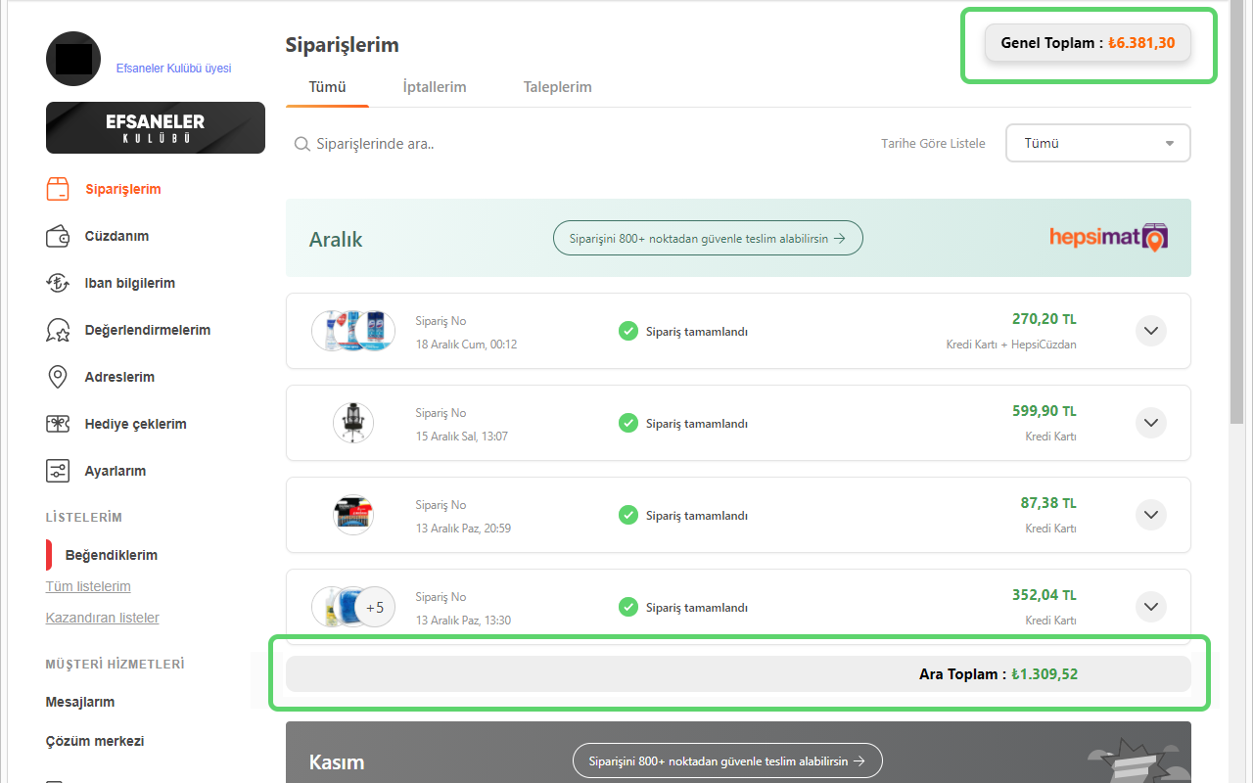Click completed check on the 270,20 TL order
This screenshot has height=783, width=1253.
[627, 331]
